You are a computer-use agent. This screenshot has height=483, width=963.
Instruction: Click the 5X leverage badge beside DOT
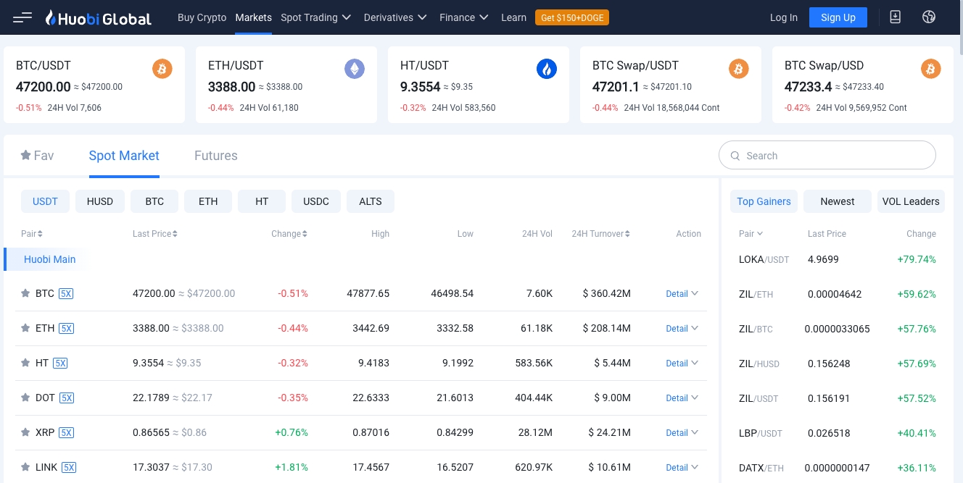tap(67, 398)
